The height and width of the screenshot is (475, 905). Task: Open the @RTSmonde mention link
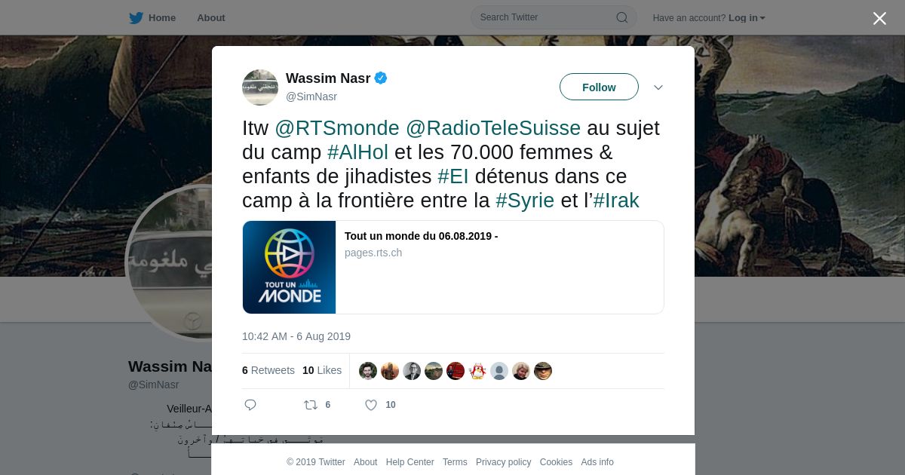click(337, 128)
